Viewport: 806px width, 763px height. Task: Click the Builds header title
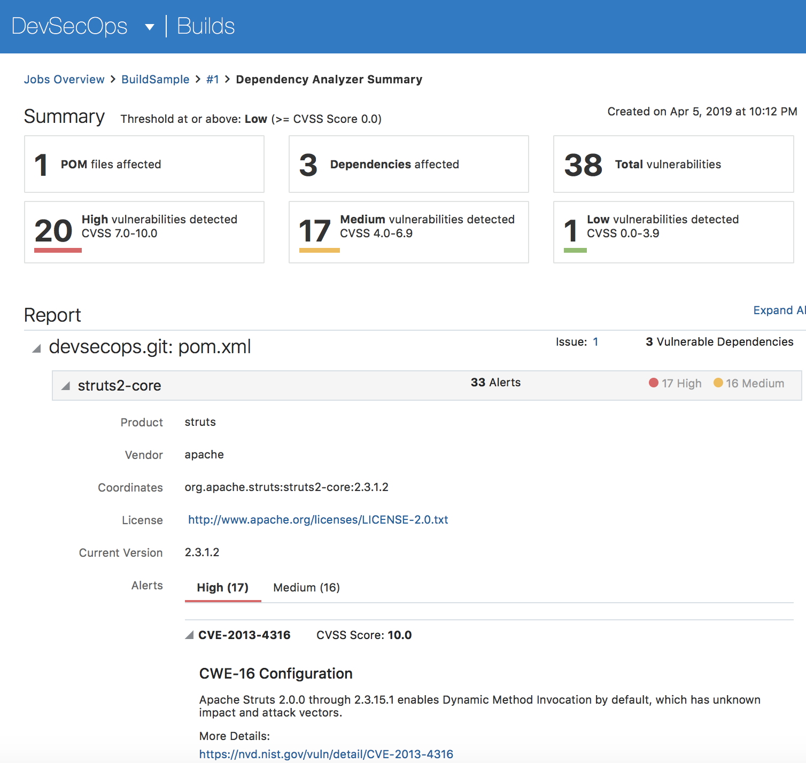tap(206, 26)
